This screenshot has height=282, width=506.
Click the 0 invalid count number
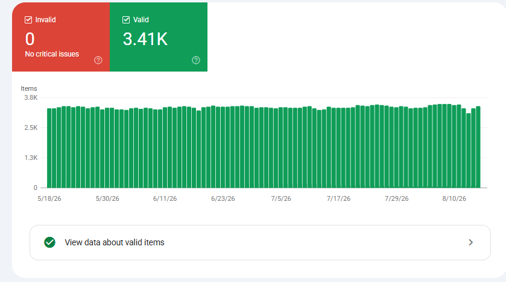pos(30,39)
